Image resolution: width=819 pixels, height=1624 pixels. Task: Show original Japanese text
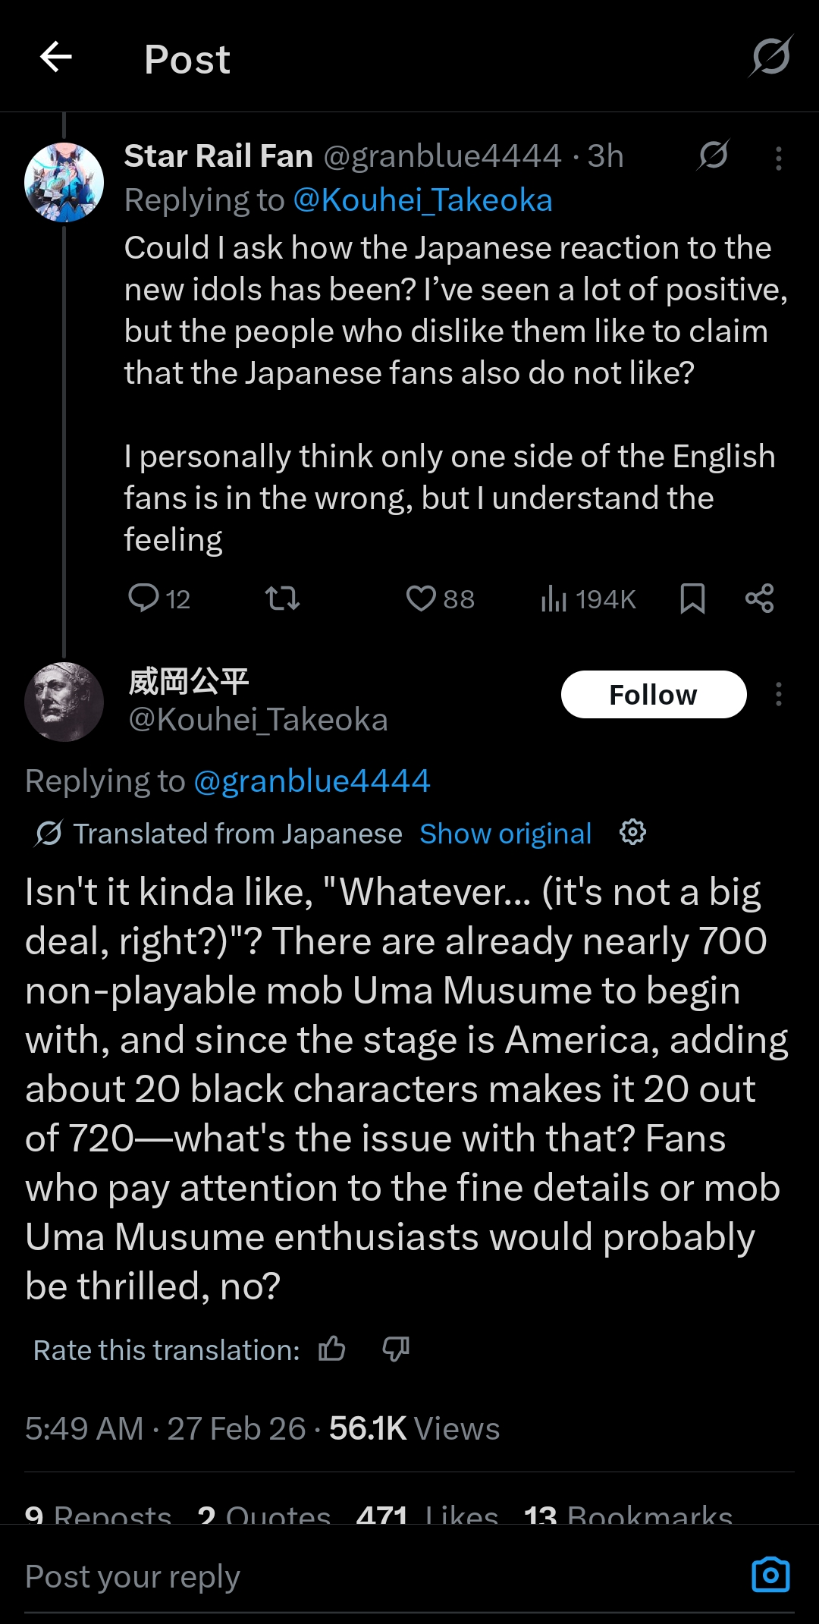tap(506, 834)
